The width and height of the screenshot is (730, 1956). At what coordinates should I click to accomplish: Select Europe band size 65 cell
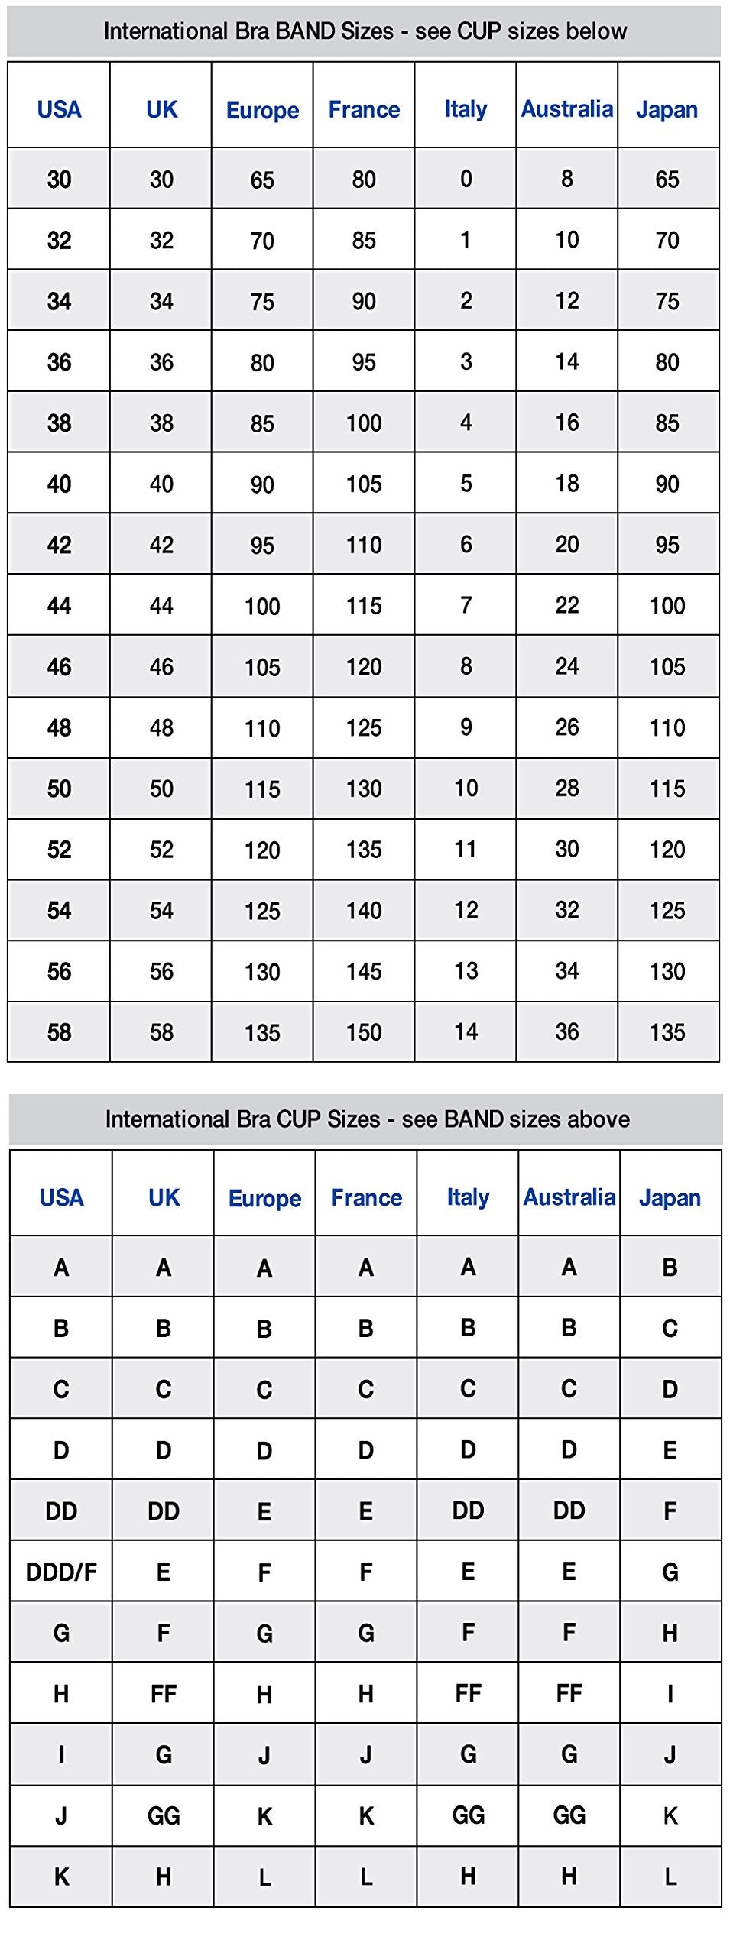point(262,179)
